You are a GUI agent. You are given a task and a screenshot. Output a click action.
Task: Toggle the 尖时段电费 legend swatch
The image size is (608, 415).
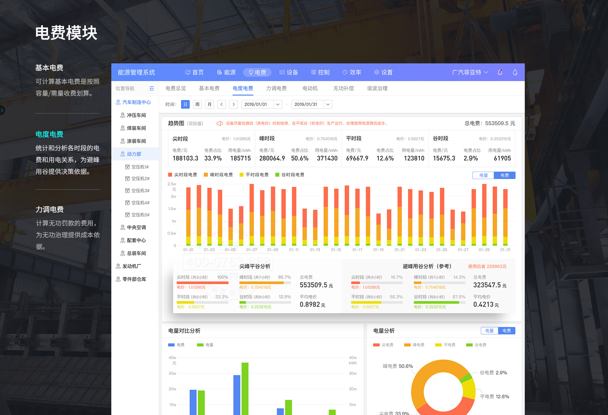point(170,175)
